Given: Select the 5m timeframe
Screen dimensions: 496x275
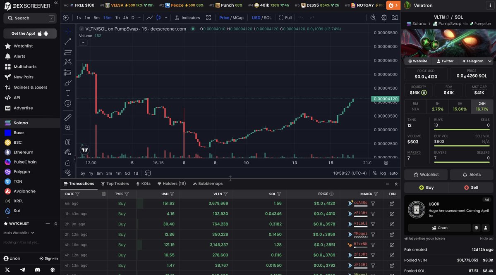Looking at the screenshot, I should click(96, 18).
